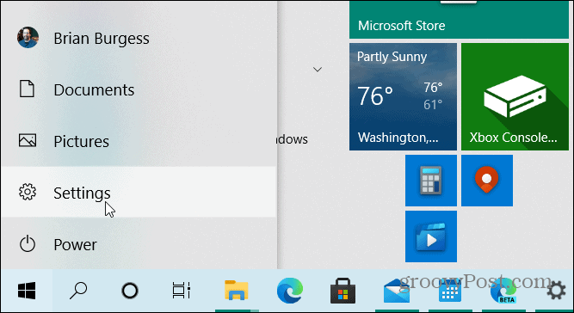Click the Documents page icon
Image resolution: width=574 pixels, height=313 pixels.
27,89
